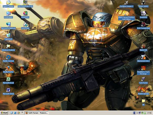Switch to the SciFi-Forum taskbar window

[37, 112]
